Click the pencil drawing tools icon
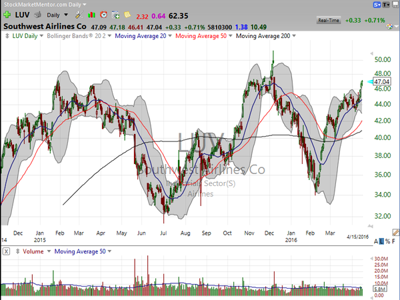400x300 pixels. [x=395, y=232]
